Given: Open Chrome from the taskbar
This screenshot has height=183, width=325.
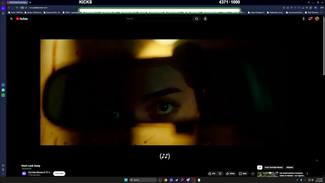Looking at the screenshot, I should coord(166,180).
